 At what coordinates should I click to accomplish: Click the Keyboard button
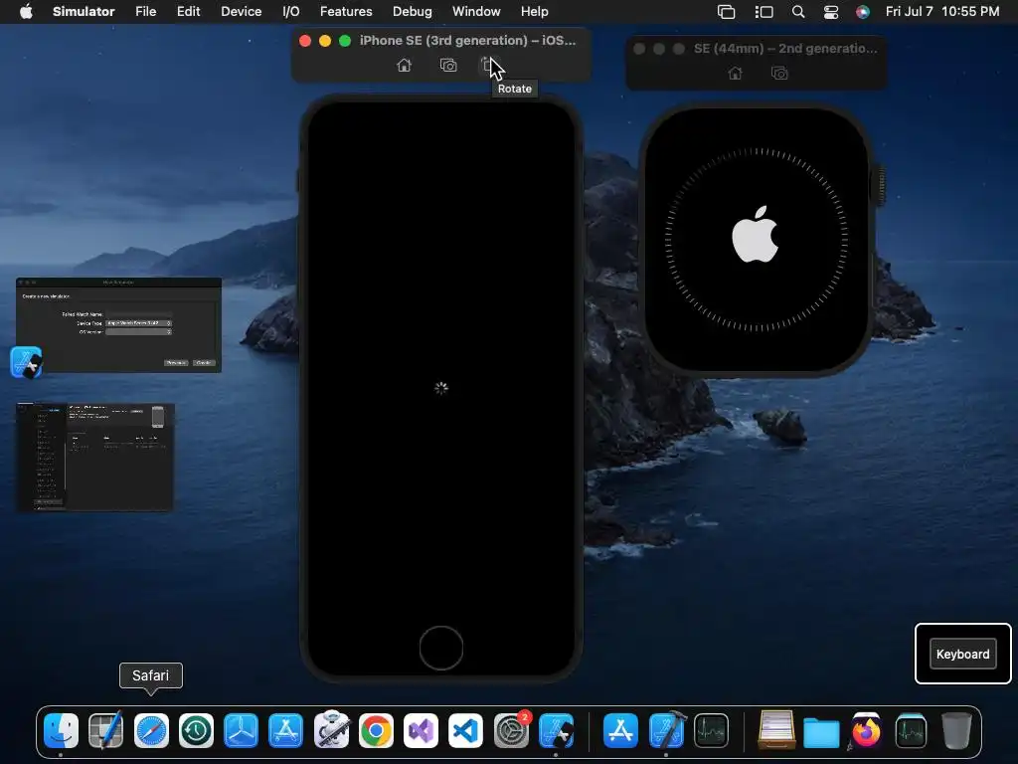tap(962, 655)
